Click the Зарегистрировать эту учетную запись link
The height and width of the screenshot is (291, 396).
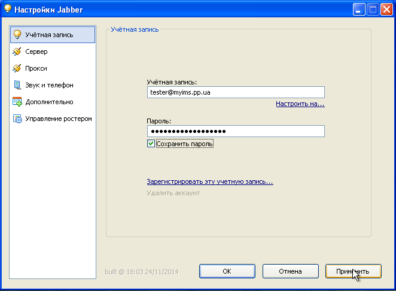(x=210, y=181)
